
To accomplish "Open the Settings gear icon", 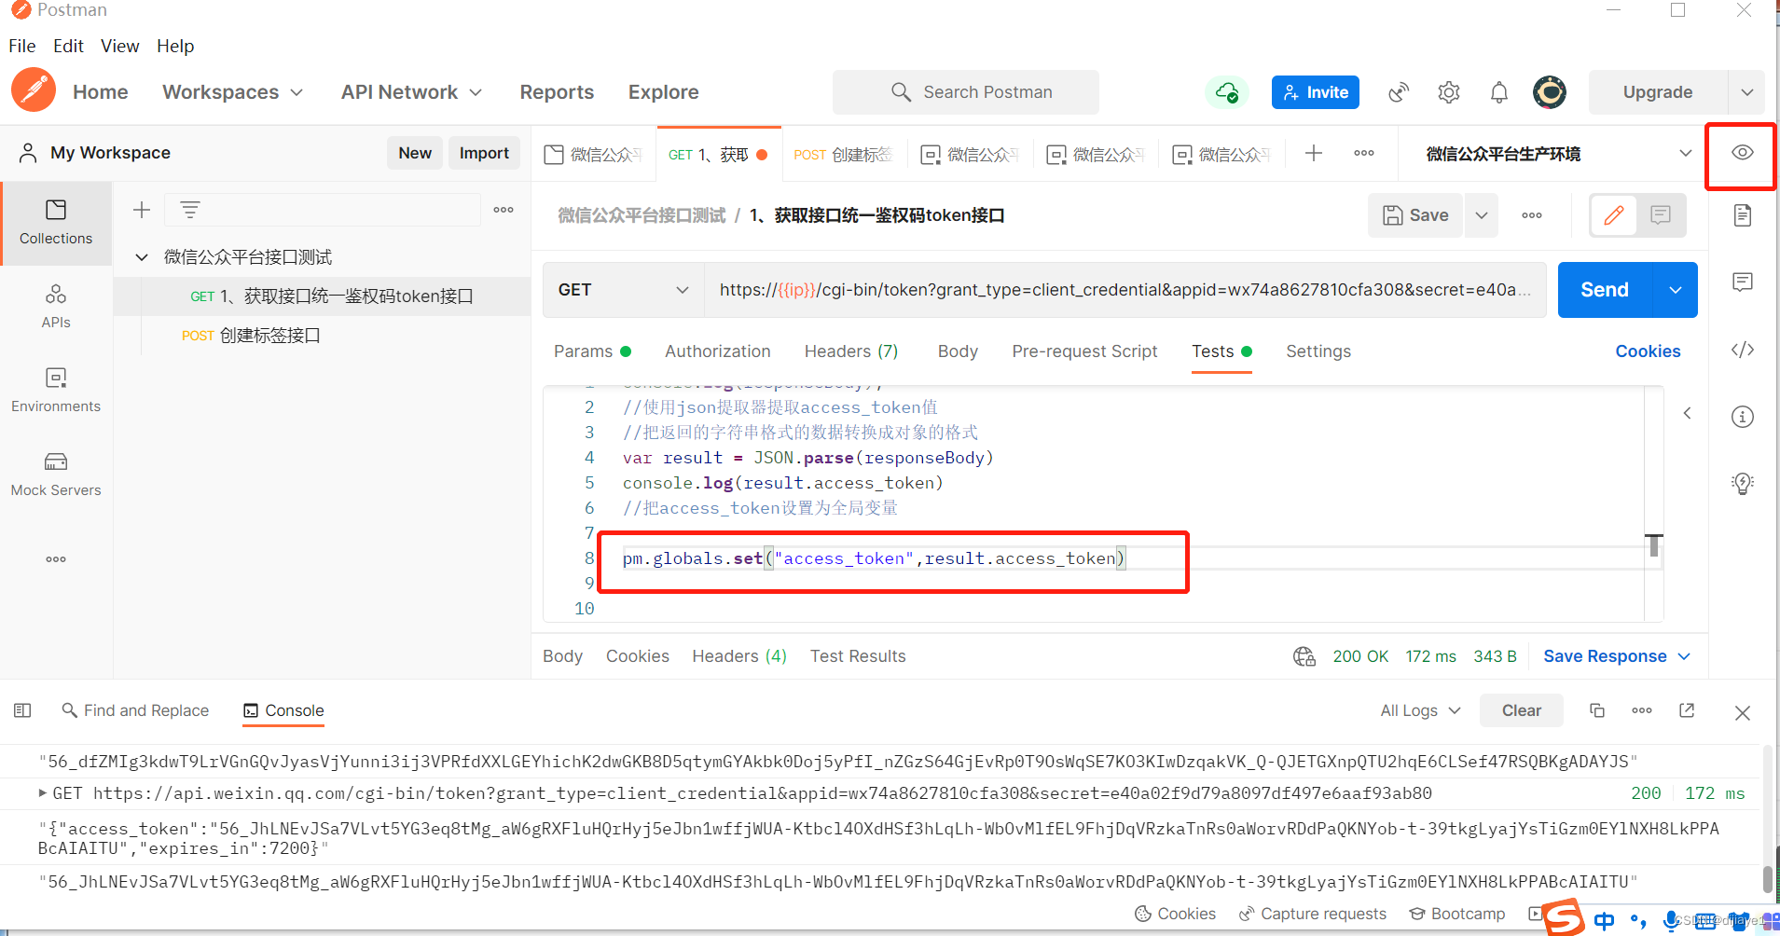I will 1448,92.
